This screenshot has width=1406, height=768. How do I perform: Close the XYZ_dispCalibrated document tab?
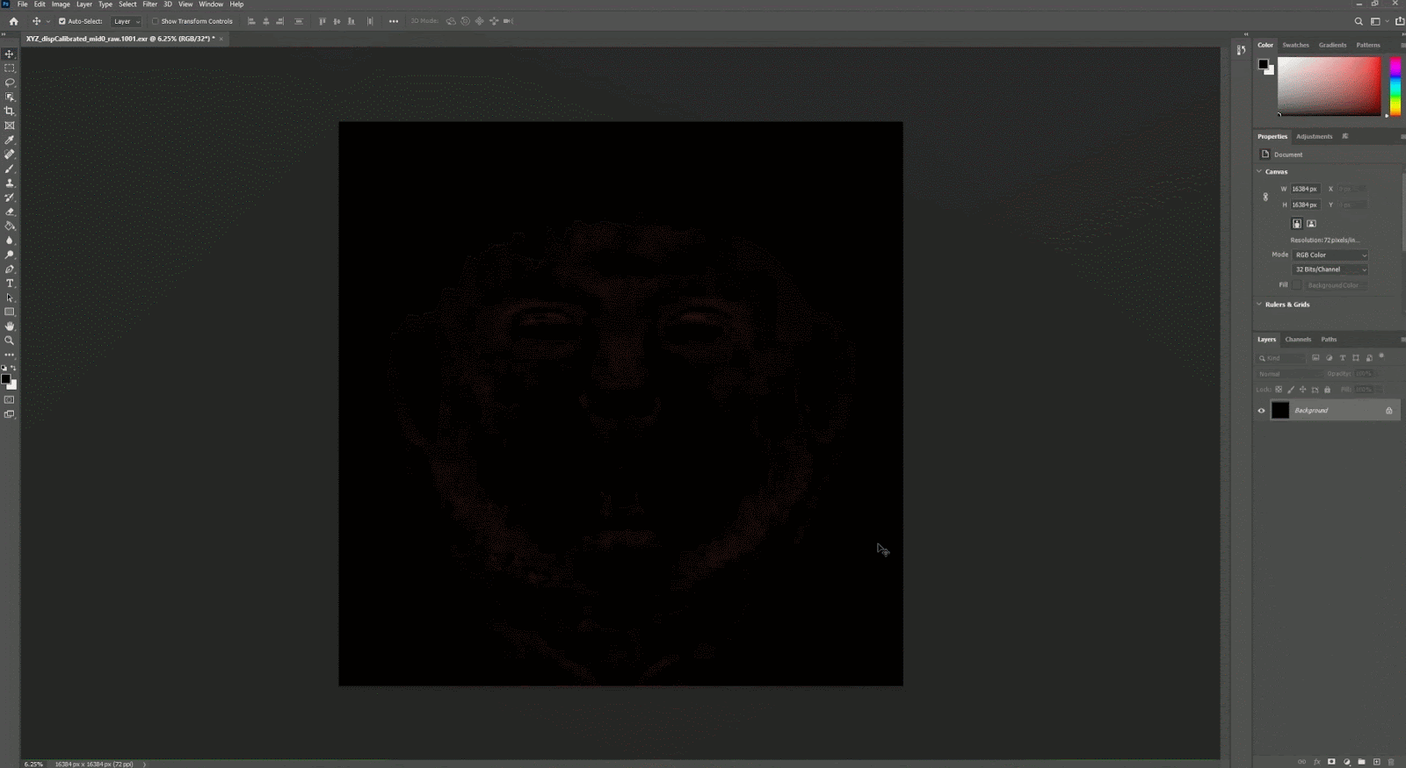click(221, 39)
